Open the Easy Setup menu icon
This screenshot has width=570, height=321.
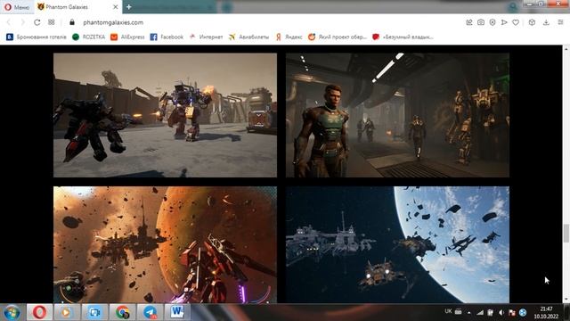tap(560, 22)
